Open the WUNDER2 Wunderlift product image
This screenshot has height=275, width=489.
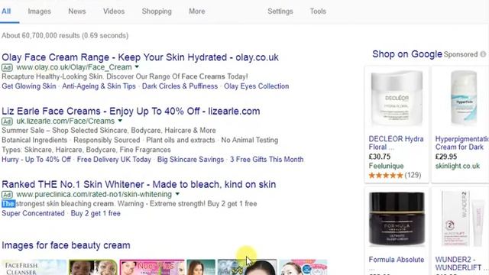click(461, 218)
